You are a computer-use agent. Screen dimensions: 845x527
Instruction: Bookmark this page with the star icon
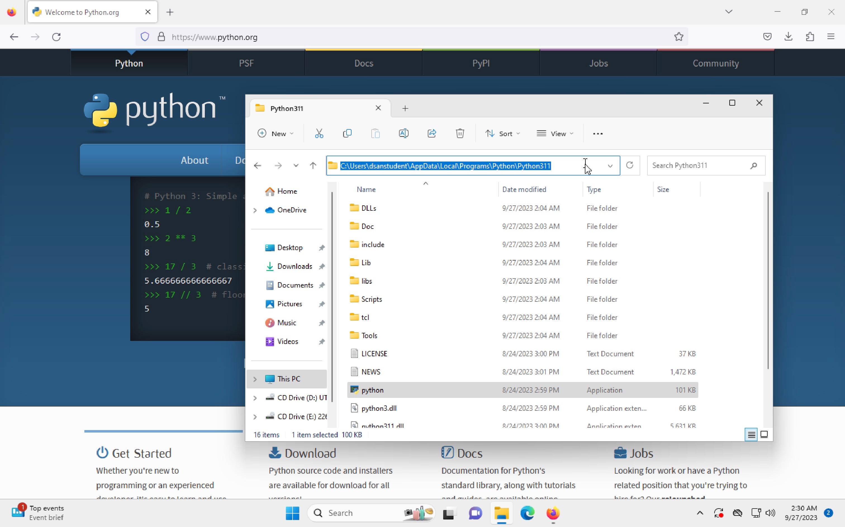pos(679,37)
